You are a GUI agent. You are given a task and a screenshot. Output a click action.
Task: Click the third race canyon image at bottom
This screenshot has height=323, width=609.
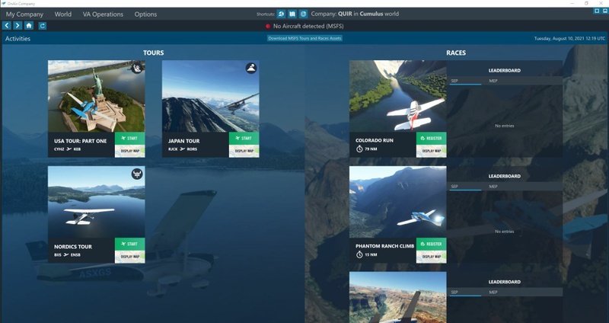(x=397, y=297)
